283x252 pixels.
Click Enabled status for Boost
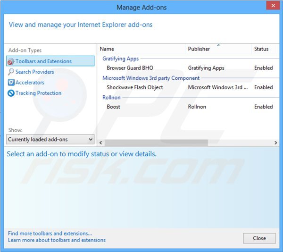click(264, 107)
